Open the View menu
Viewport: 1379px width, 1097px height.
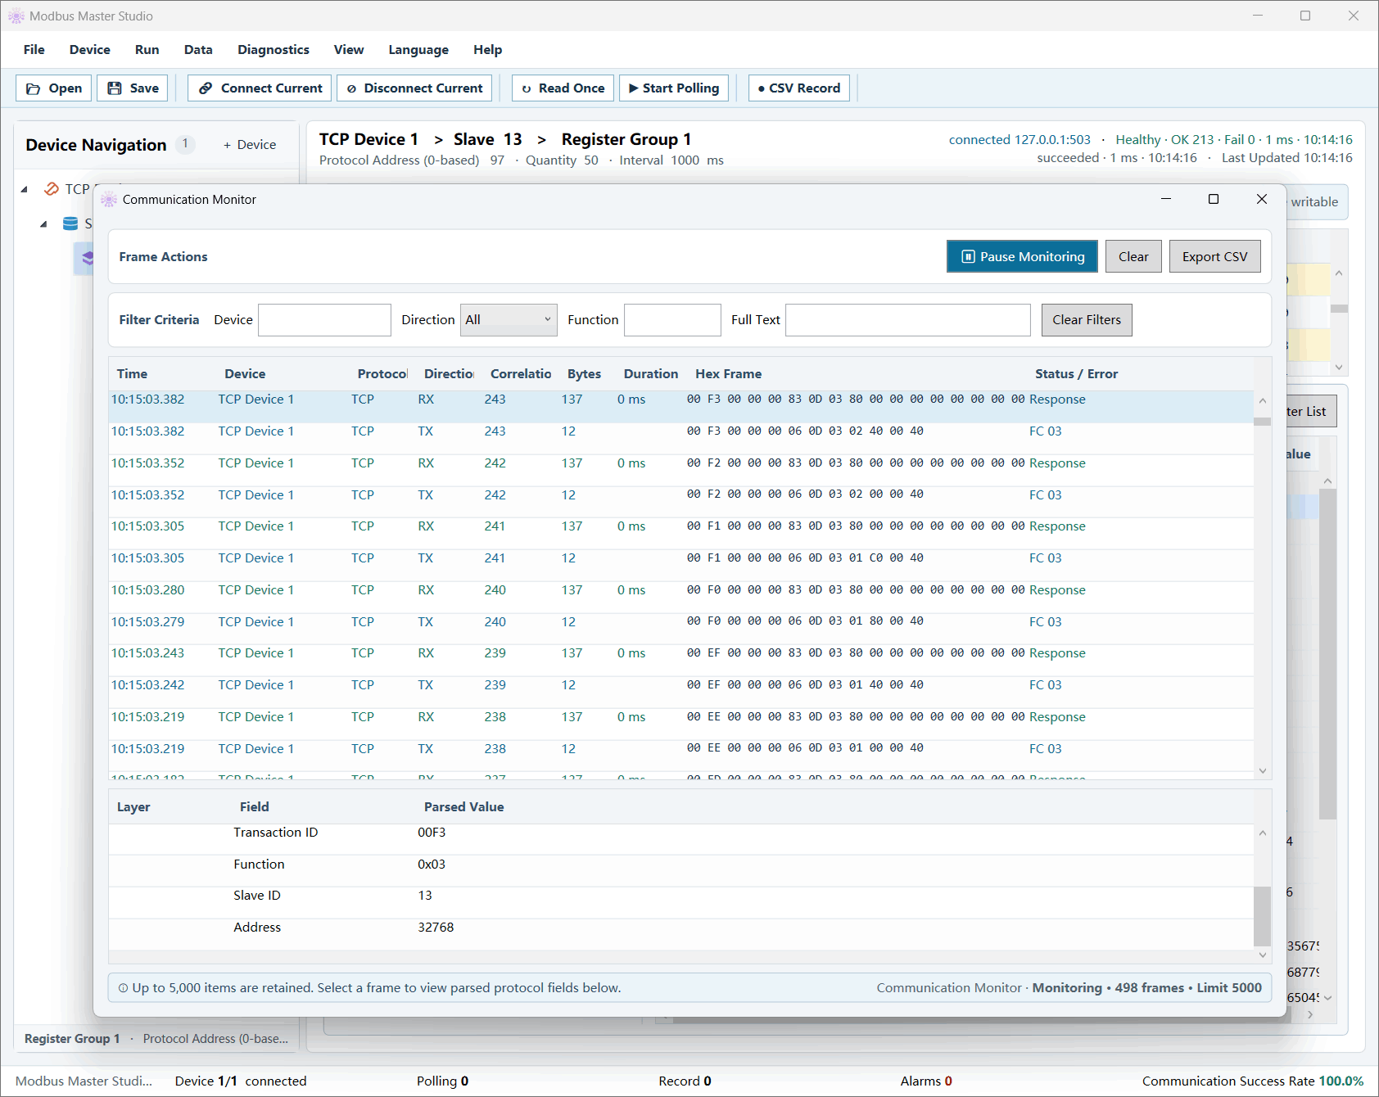pyautogui.click(x=349, y=50)
